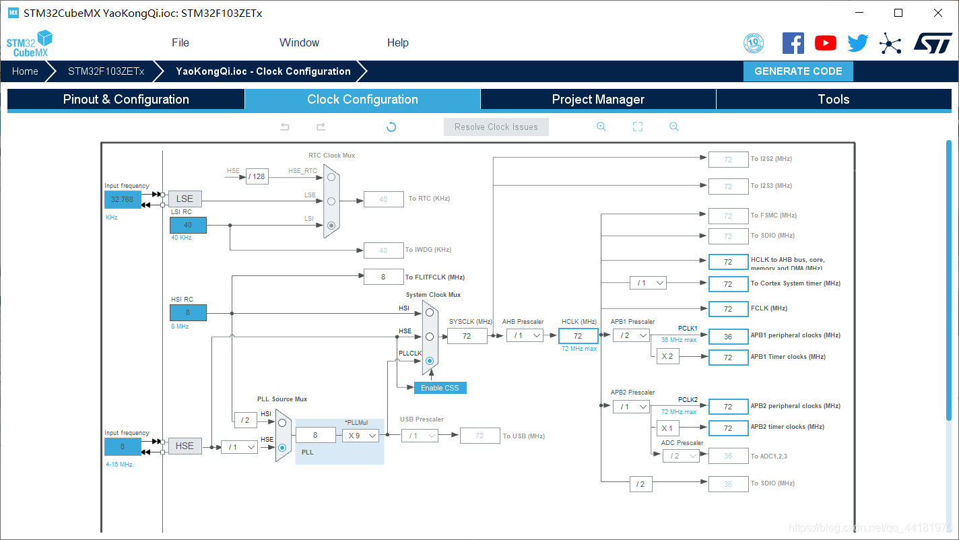Fit the diagram with the zoom-to-fit icon
Image resolution: width=959 pixels, height=540 pixels.
(x=638, y=127)
